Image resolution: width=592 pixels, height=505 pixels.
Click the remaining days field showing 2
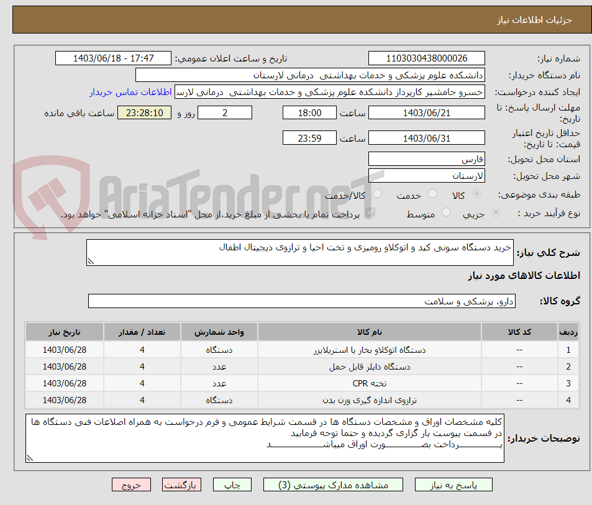pyautogui.click(x=225, y=112)
